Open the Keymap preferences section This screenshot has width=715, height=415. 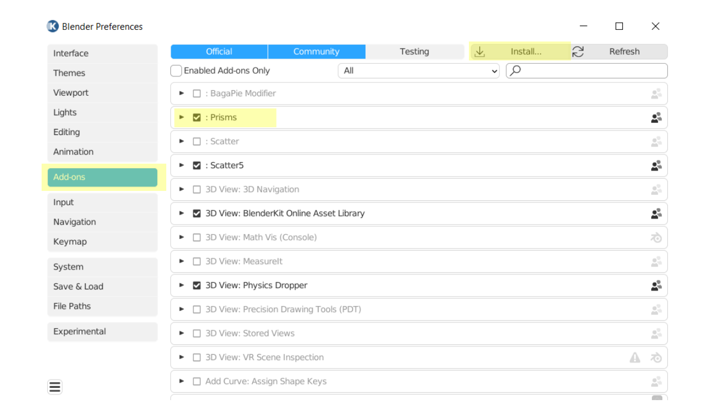pyautogui.click(x=103, y=242)
